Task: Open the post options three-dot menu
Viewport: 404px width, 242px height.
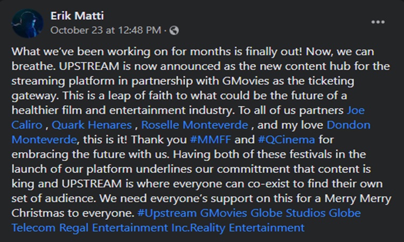Action: 378,22
